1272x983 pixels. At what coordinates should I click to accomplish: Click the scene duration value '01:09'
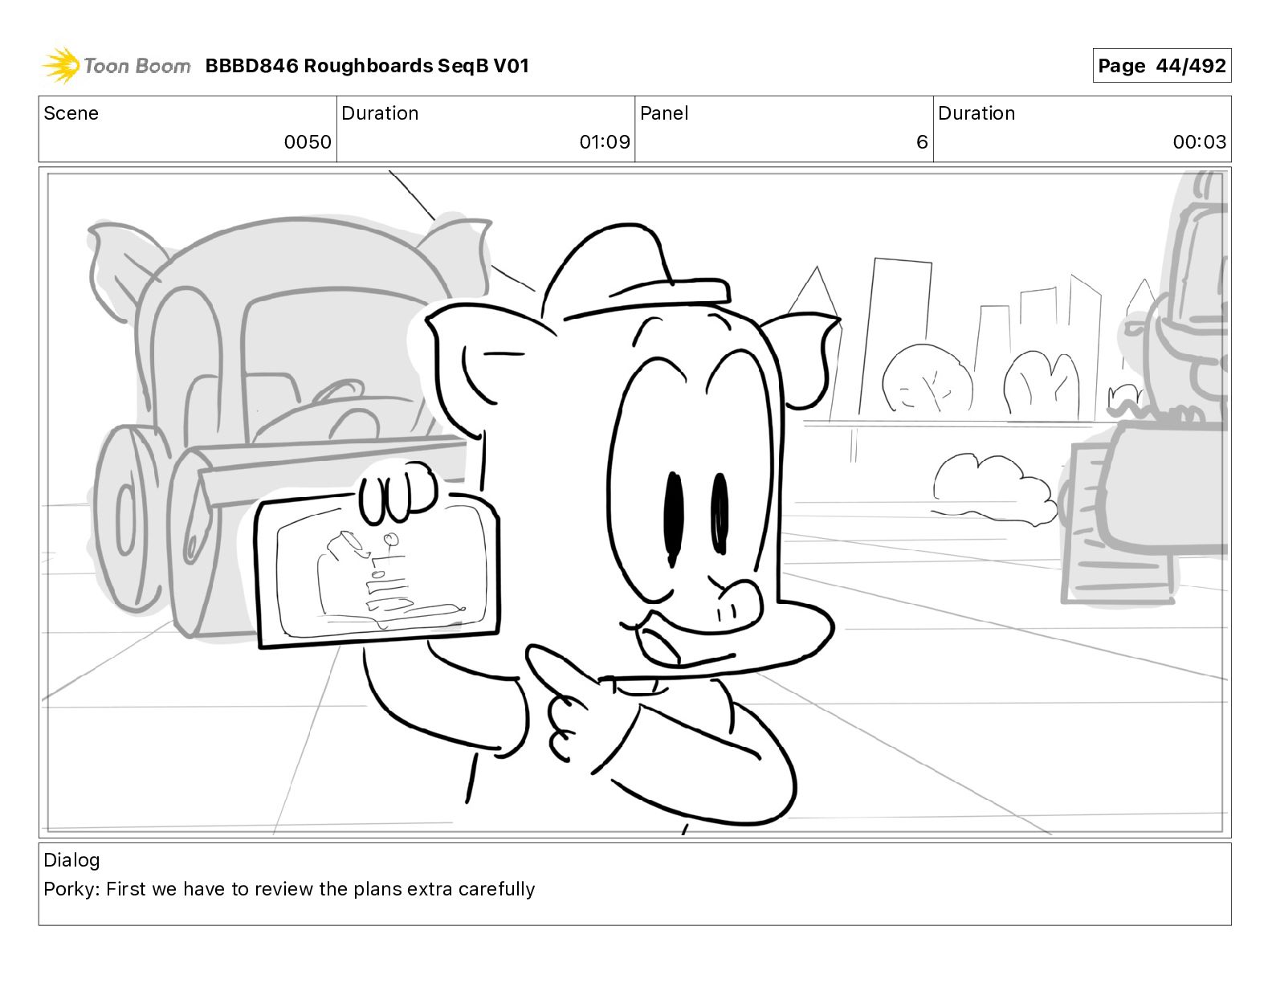605,142
